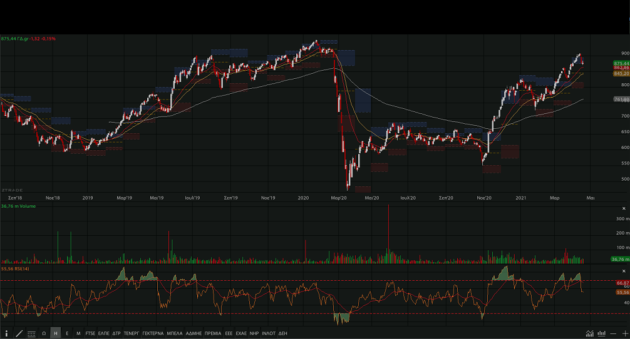630x339 pixels.
Task: Toggle the H daily timeframe
Action: [x=56, y=333]
